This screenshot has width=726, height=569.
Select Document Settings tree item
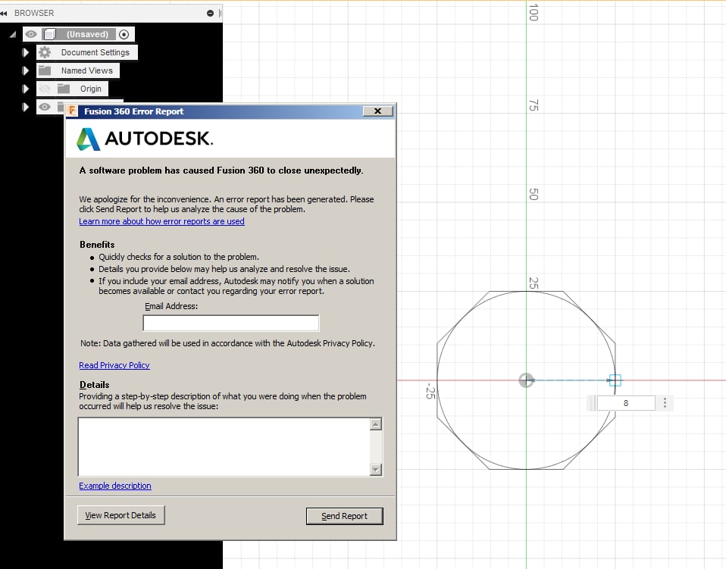[x=95, y=52]
